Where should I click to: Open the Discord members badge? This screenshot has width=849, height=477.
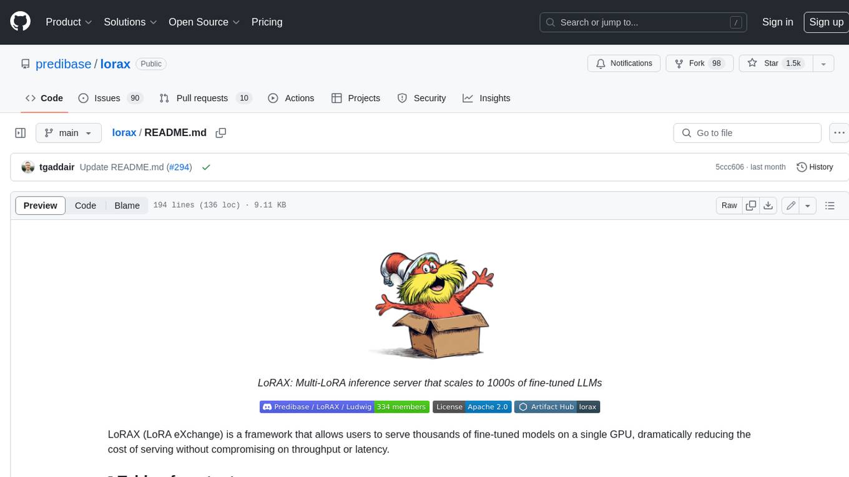coord(345,407)
